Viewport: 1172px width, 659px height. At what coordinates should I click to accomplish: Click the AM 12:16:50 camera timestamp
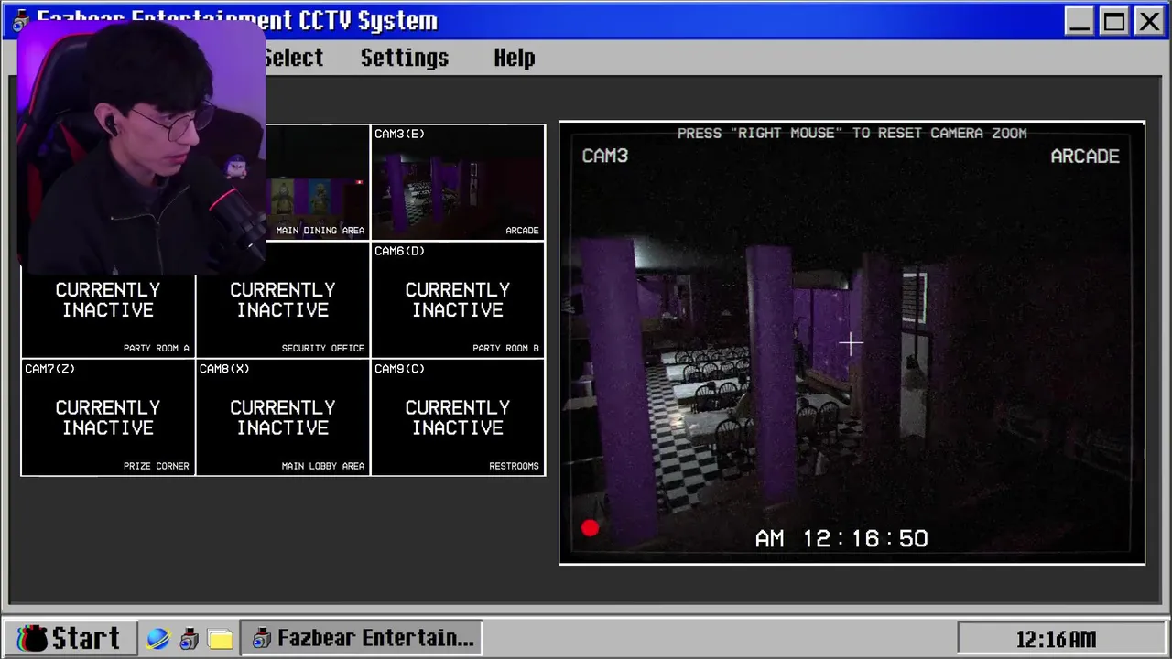click(x=841, y=538)
